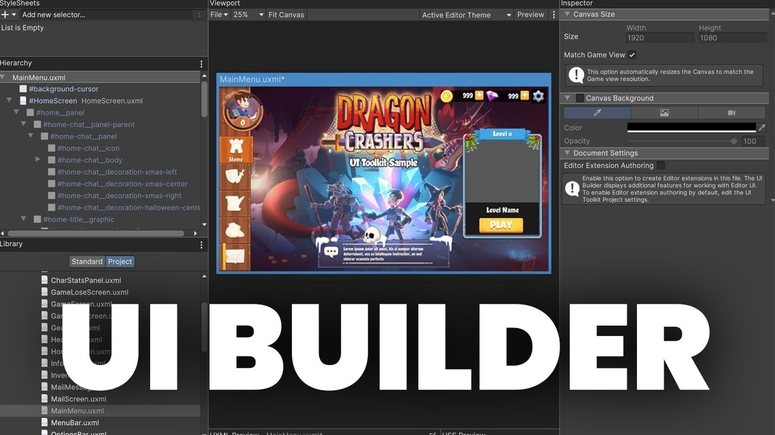Open the Active Editor Theme dropdown
This screenshot has width=775, height=435.
pyautogui.click(x=467, y=15)
